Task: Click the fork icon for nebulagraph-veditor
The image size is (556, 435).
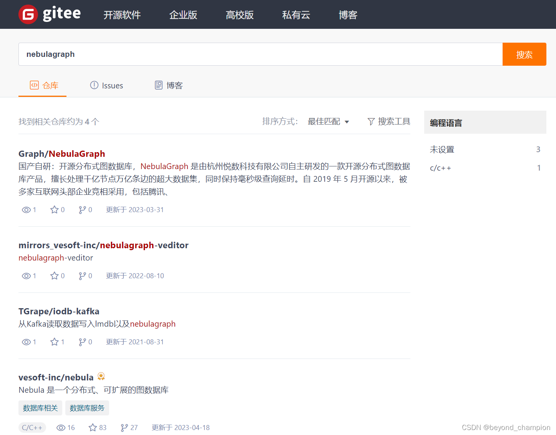Action: [82, 276]
